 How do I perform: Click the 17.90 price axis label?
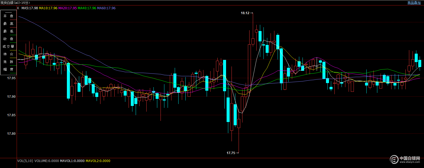11,97
